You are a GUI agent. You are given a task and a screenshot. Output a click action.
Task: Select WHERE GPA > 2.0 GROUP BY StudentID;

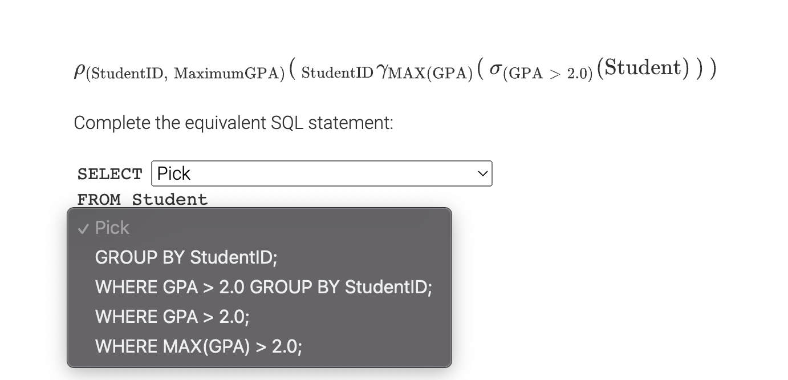tap(263, 287)
